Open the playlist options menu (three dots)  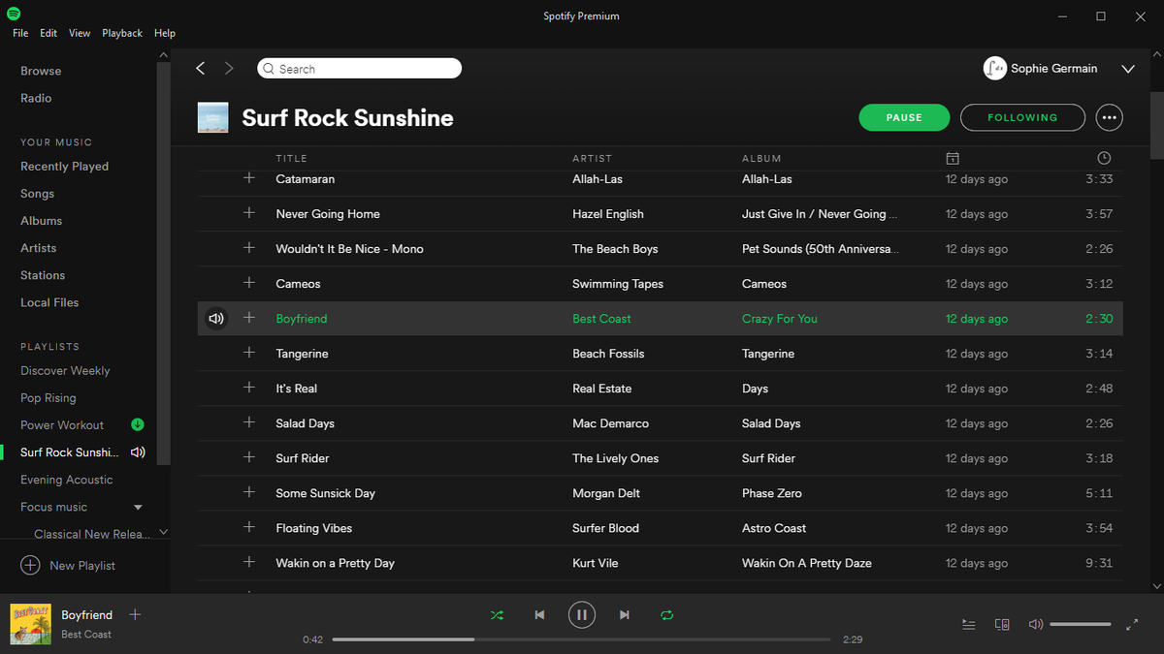pos(1109,117)
